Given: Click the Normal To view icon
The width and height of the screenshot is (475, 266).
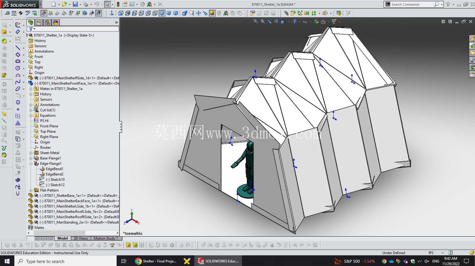Looking at the screenshot, I should (x=112, y=13).
